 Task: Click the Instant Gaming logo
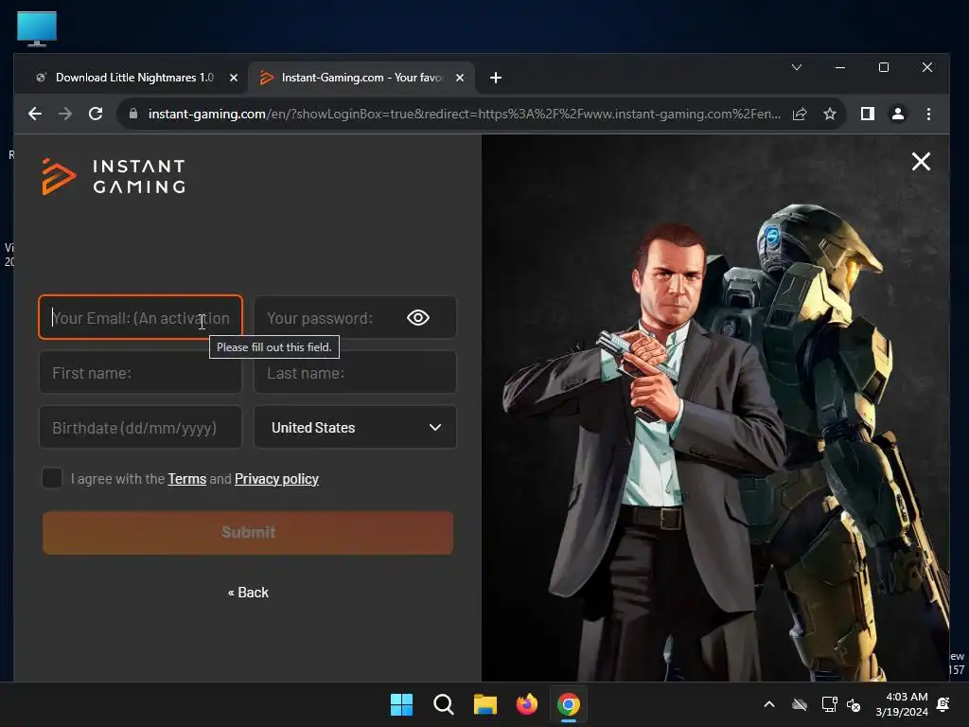(114, 176)
